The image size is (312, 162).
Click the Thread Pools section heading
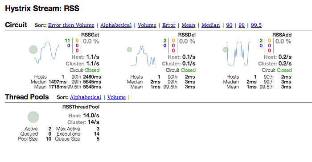[x=27, y=97]
